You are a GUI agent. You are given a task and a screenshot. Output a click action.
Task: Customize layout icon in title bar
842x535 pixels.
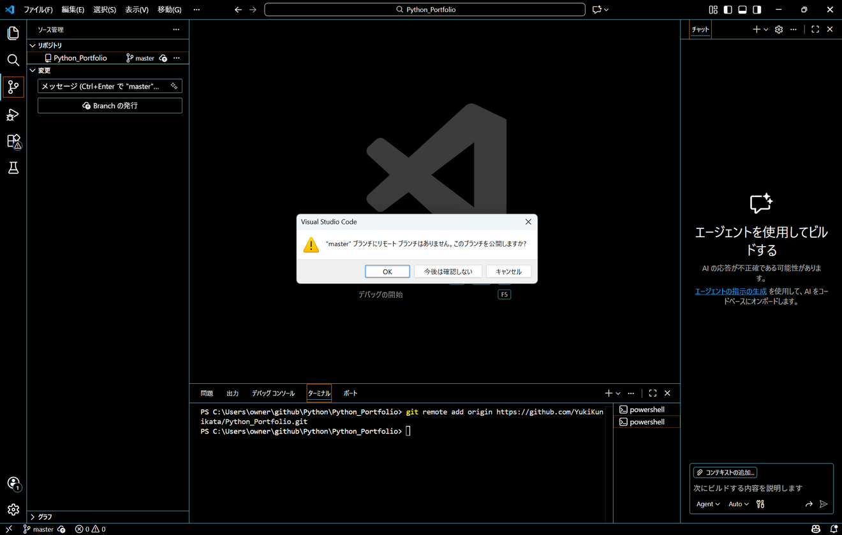(x=713, y=10)
